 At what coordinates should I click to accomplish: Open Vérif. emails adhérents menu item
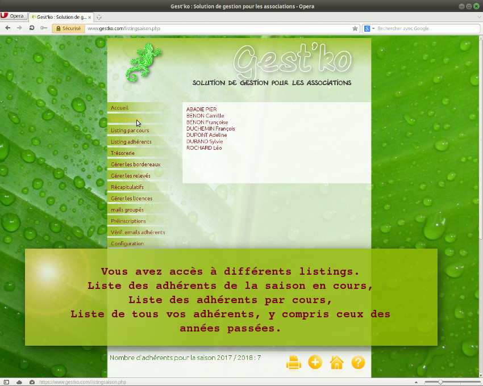pyautogui.click(x=138, y=232)
